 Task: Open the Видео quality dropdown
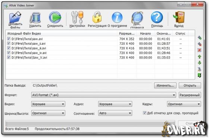(x=48, y=104)
